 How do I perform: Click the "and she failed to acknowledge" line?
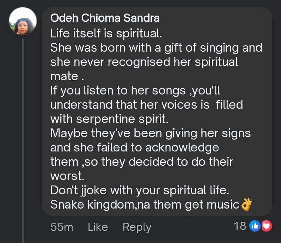(x=134, y=147)
